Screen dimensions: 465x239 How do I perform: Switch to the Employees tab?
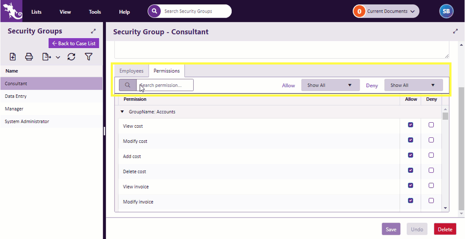(131, 71)
